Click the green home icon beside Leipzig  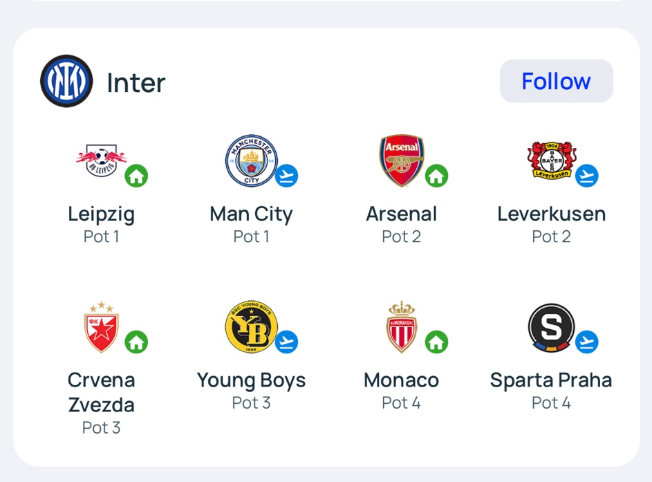[x=136, y=176]
